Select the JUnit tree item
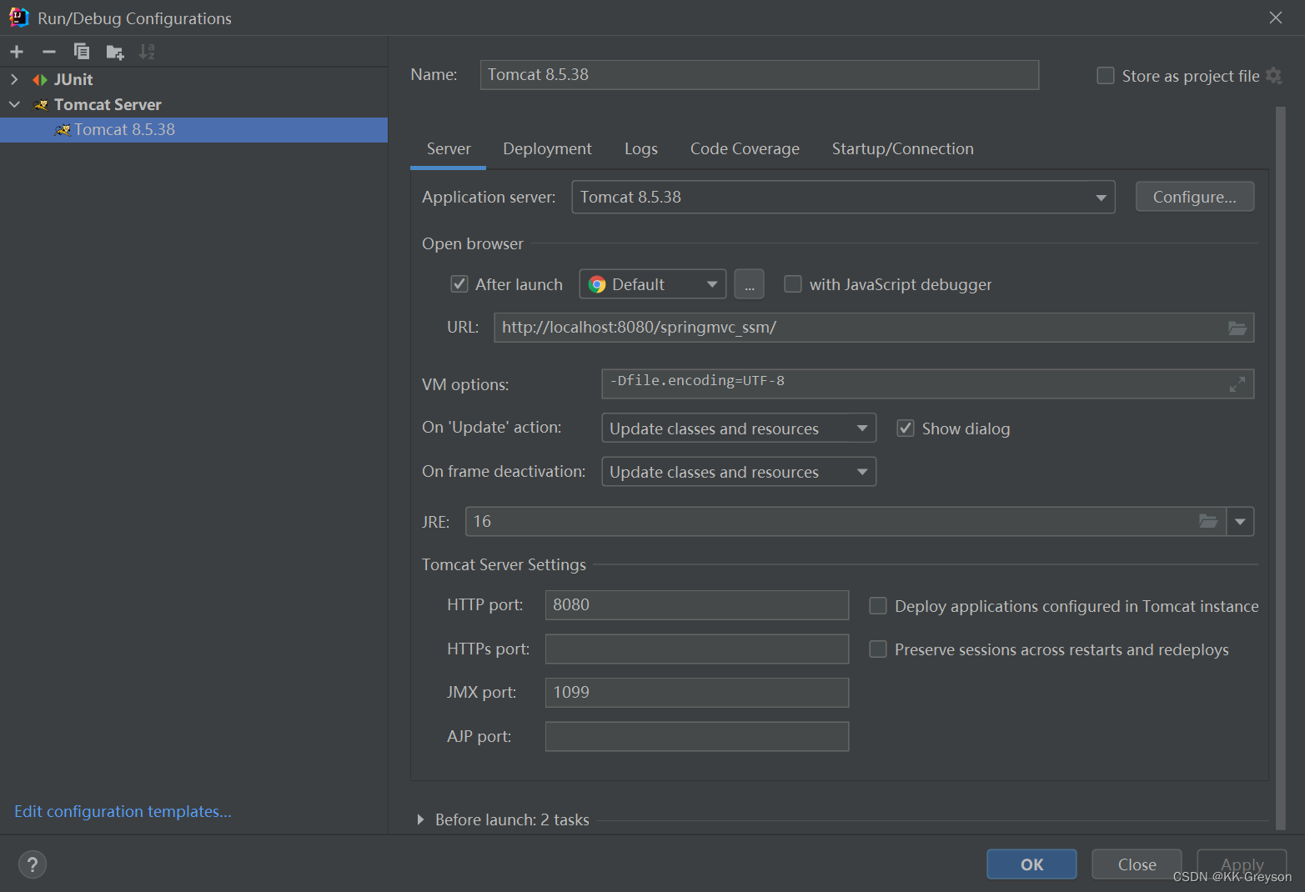The width and height of the screenshot is (1305, 892). click(193, 80)
